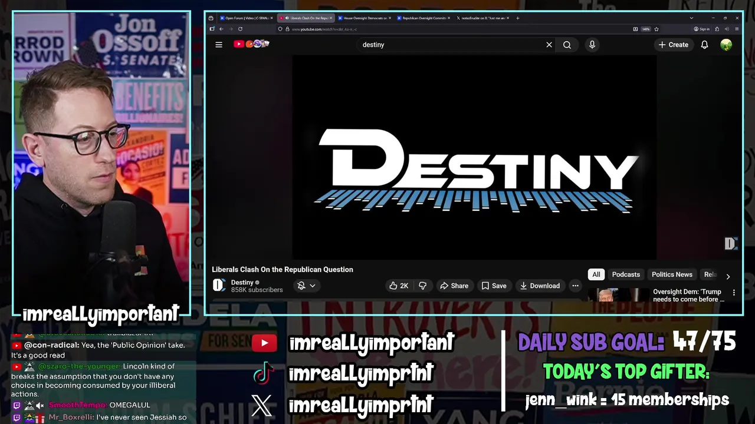Click the 'Liberals Clash On the Republican Question' title
The image size is (755, 424).
click(x=283, y=270)
